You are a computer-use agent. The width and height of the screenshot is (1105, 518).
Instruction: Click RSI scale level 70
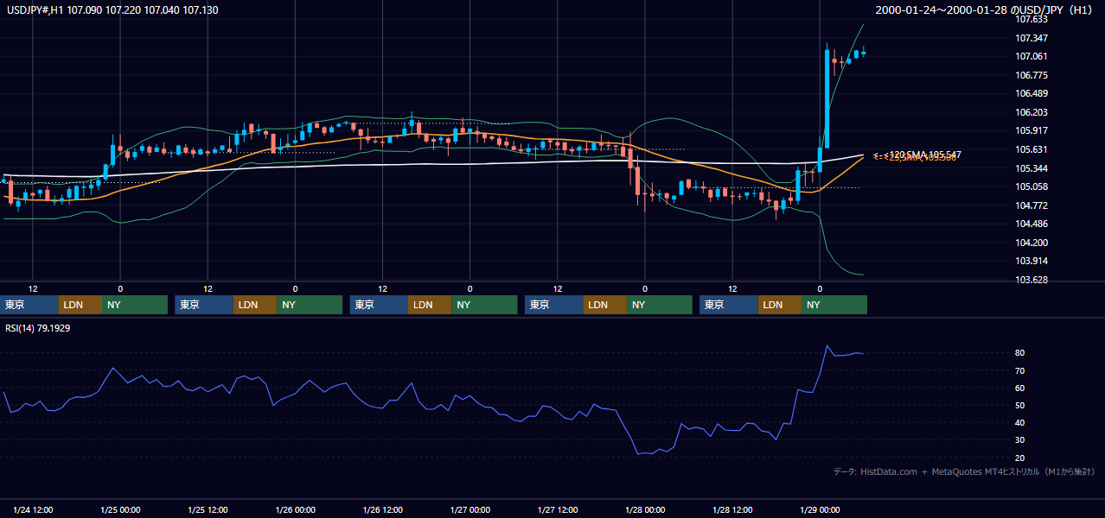[x=1021, y=370]
